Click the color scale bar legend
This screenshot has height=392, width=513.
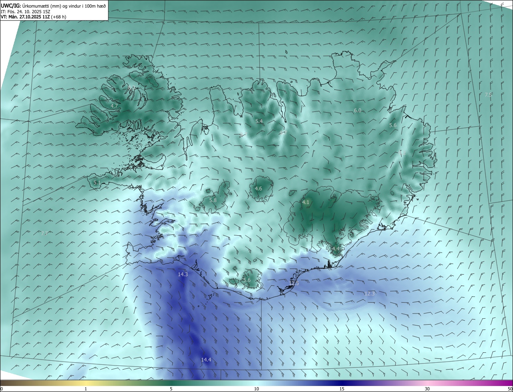[x=256, y=383]
